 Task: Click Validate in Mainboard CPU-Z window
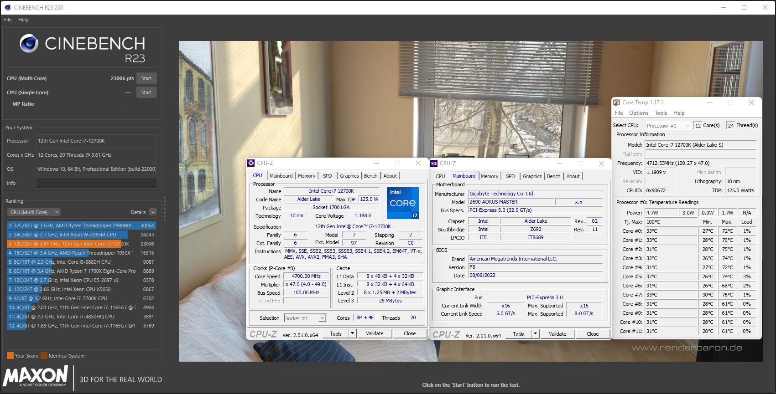[x=557, y=334]
